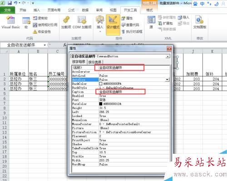Open COM 加载项 (COM Add-ins)
Viewport: 227px width, 181px height.
[x=82, y=23]
